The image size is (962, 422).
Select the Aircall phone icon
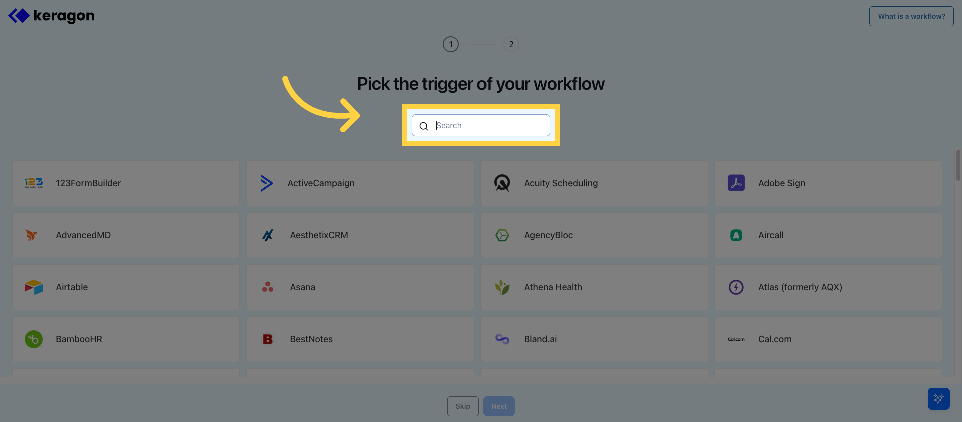[x=736, y=235]
